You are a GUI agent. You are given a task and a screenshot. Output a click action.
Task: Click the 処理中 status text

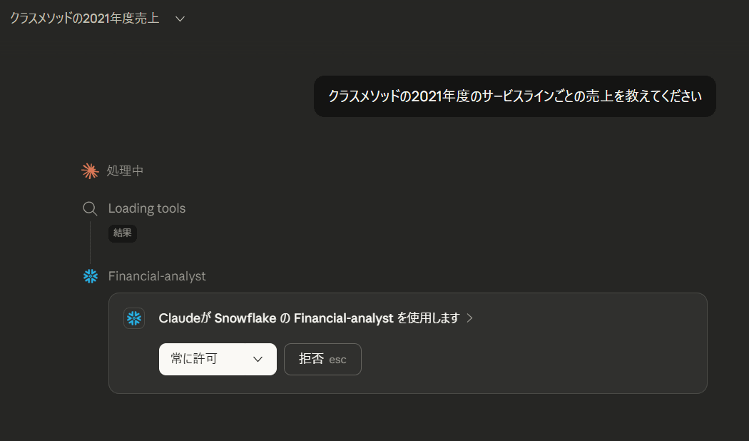pos(125,171)
